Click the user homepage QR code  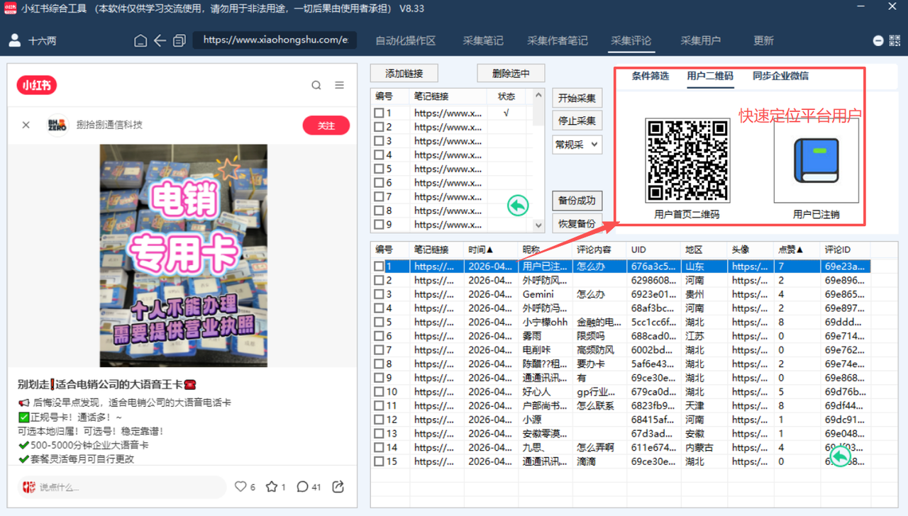(687, 161)
